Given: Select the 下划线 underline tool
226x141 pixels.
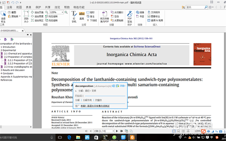Looking at the screenshot, I should click(92, 20).
